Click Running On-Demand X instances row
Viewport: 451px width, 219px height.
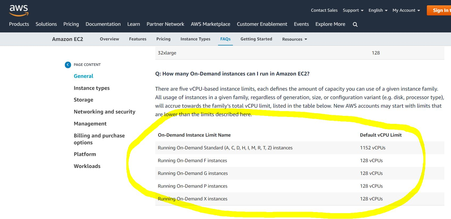[x=300, y=199]
